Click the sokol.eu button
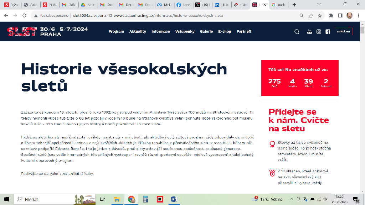This screenshot has height=205, width=365. (343, 32)
